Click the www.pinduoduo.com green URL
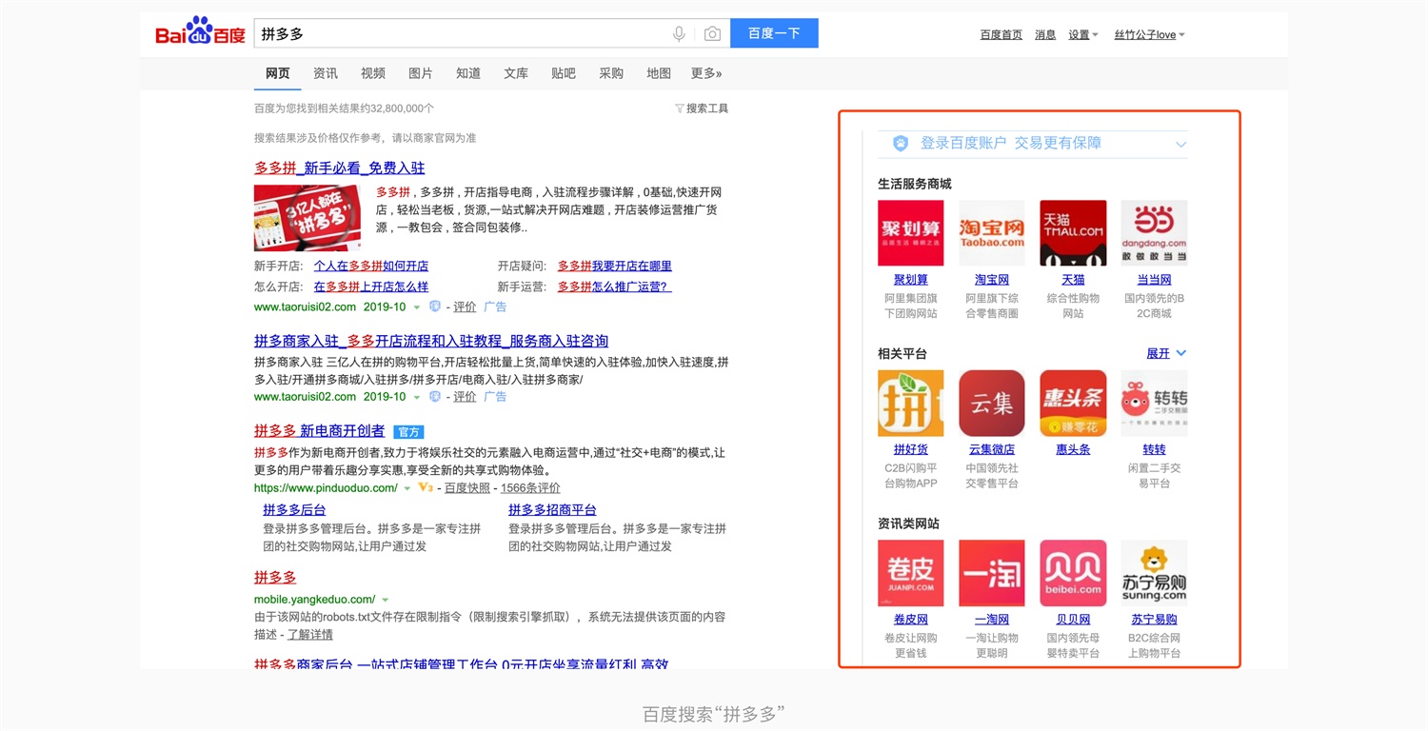This screenshot has width=1428, height=731. click(326, 488)
